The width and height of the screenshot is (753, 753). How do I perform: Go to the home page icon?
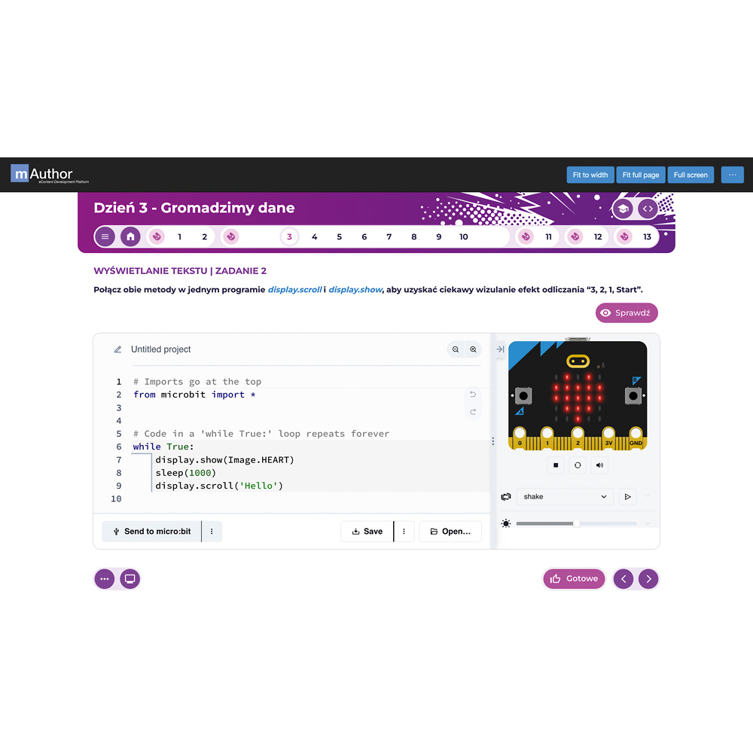130,236
